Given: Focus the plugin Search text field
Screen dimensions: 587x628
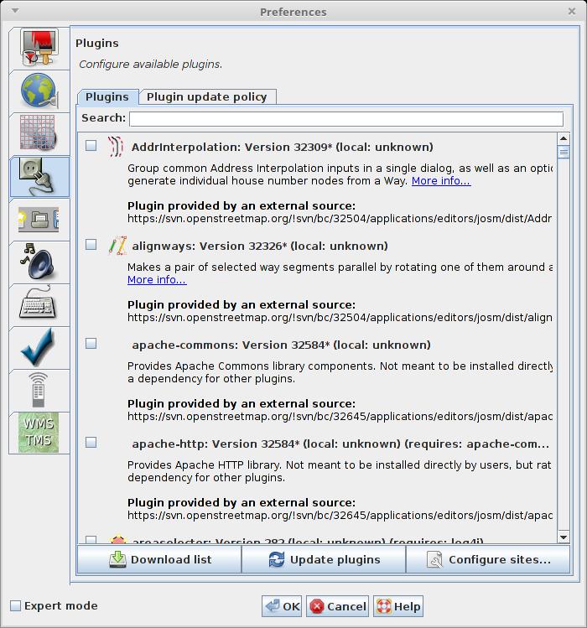Looking at the screenshot, I should click(x=345, y=118).
